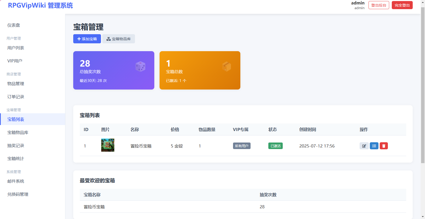This screenshot has width=425, height=219.
Task: Click the page vertical scrollbar
Action: click(x=423, y=85)
